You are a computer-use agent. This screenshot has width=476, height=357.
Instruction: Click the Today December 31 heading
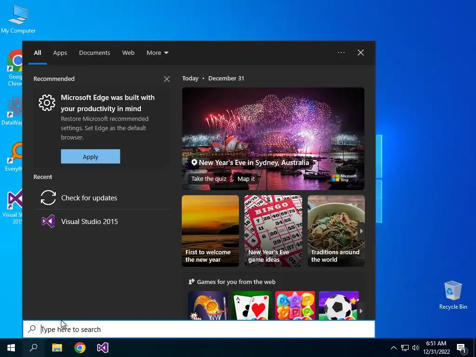(x=213, y=78)
